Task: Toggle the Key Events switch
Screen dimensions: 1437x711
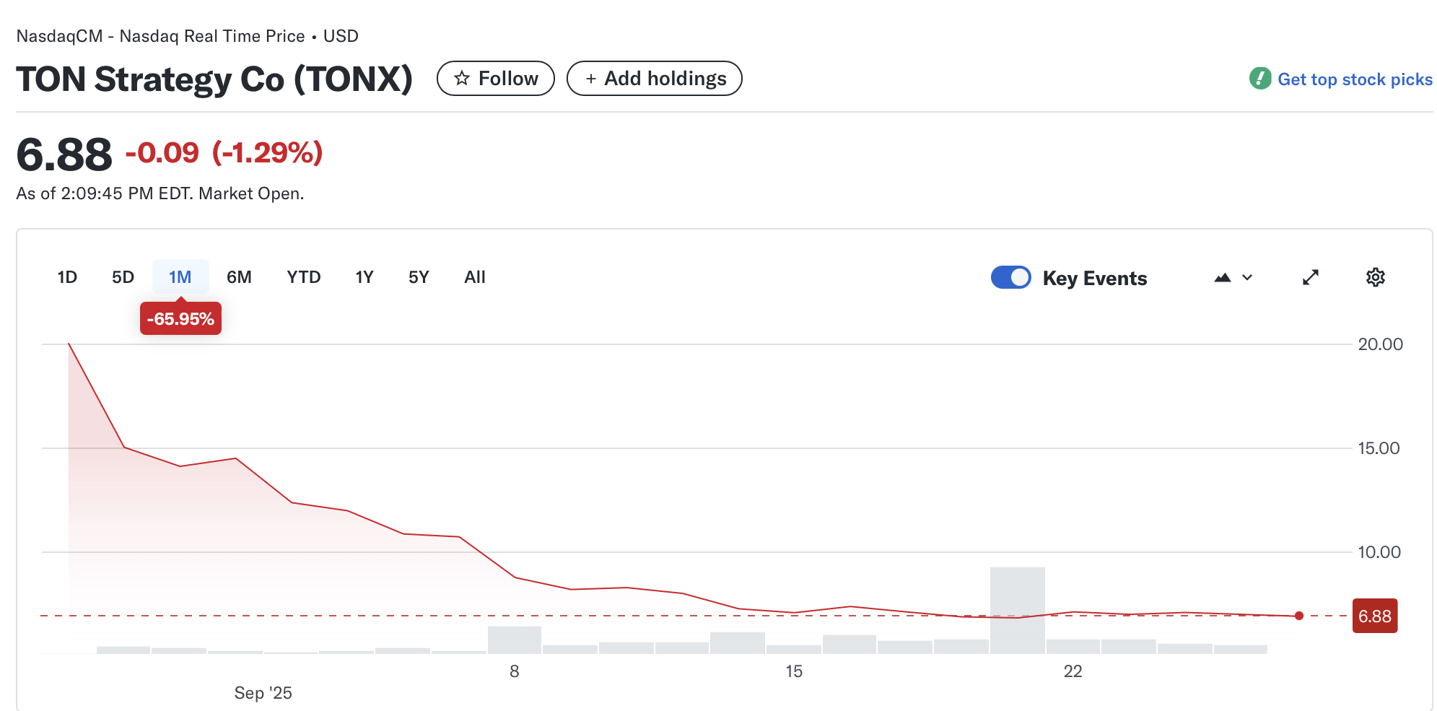Action: pyautogui.click(x=1010, y=278)
